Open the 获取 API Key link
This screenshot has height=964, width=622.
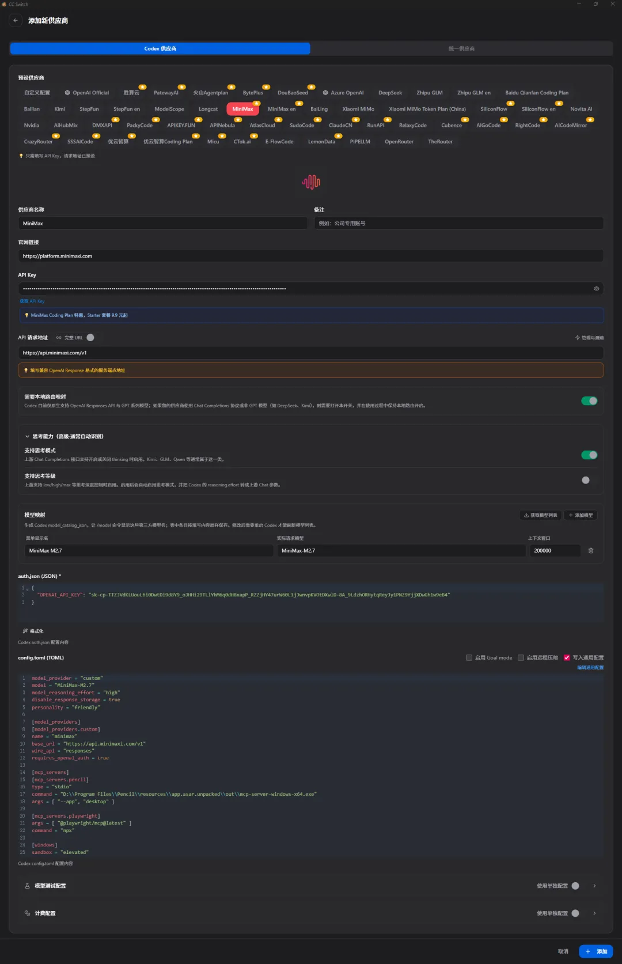(32, 301)
